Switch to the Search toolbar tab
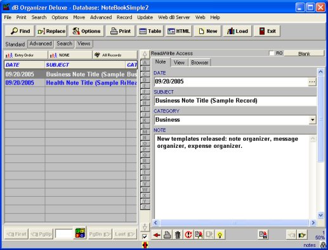 click(64, 44)
